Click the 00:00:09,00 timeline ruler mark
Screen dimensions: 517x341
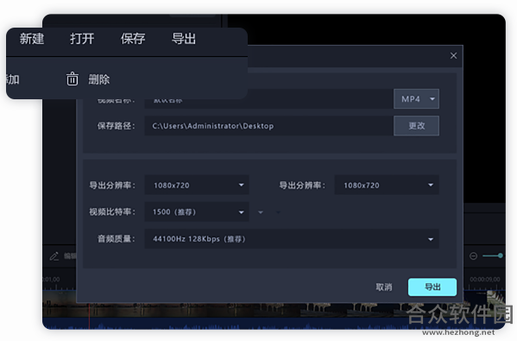pyautogui.click(x=485, y=280)
